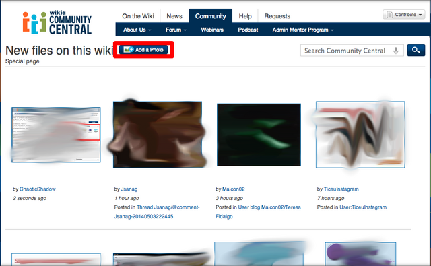Viewport: 431px width, 266px height.
Task: Select the Community tab
Action: (x=211, y=16)
